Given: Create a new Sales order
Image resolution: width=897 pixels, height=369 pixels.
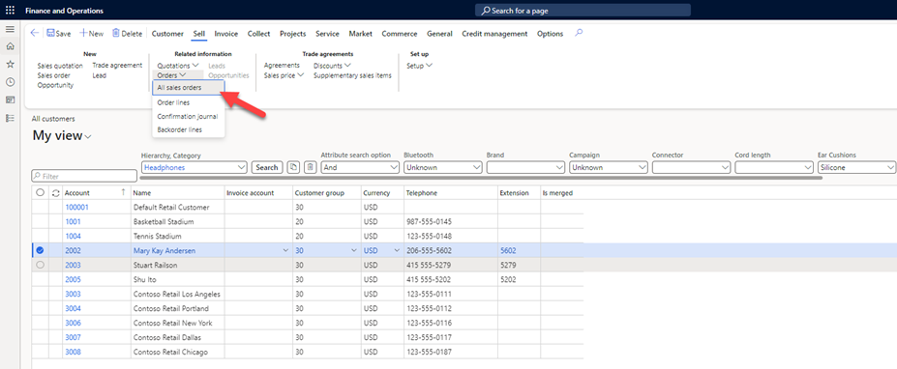Looking at the screenshot, I should (x=54, y=75).
